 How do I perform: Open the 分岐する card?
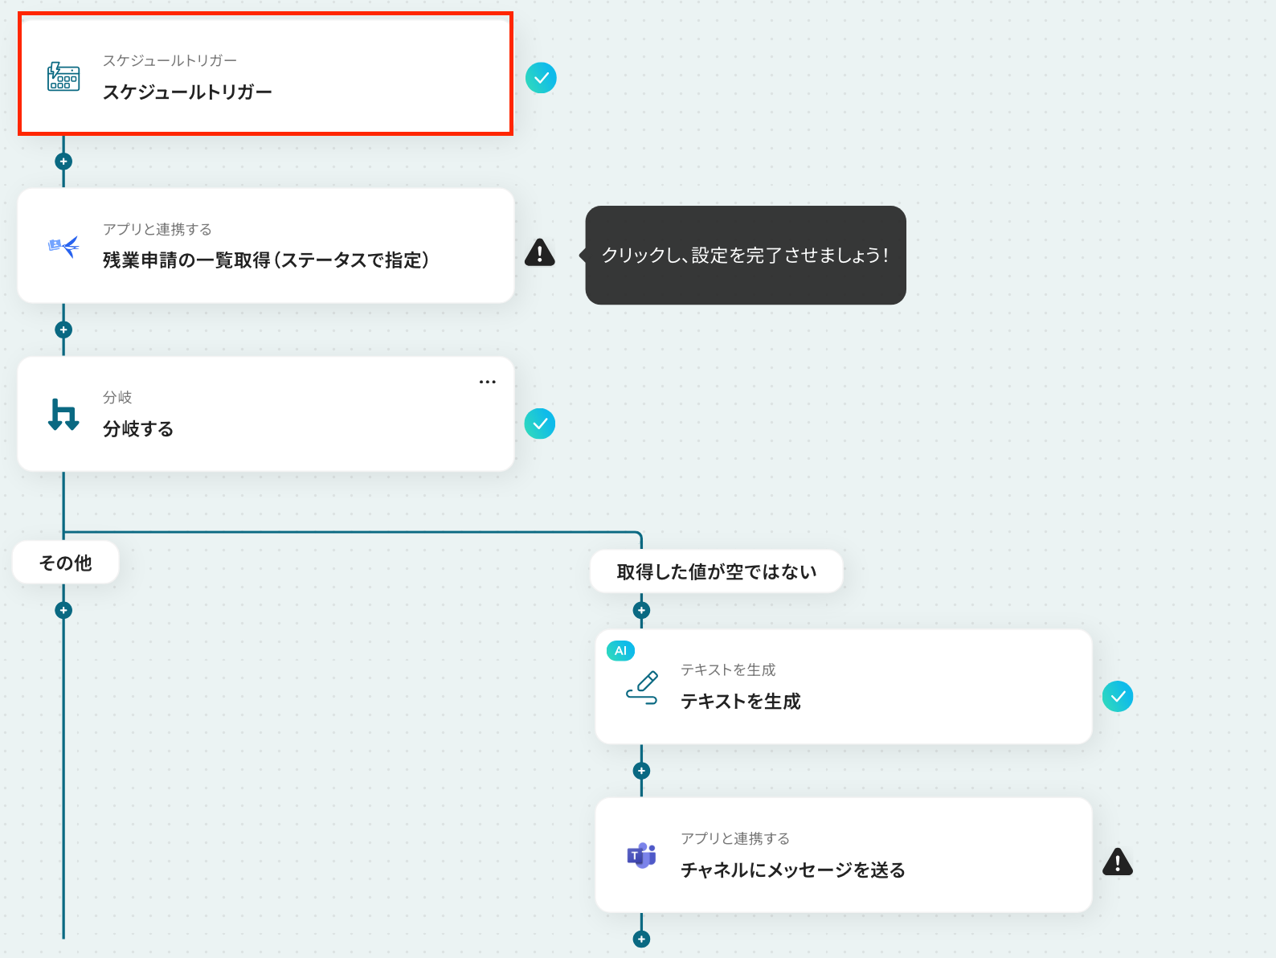(x=266, y=414)
